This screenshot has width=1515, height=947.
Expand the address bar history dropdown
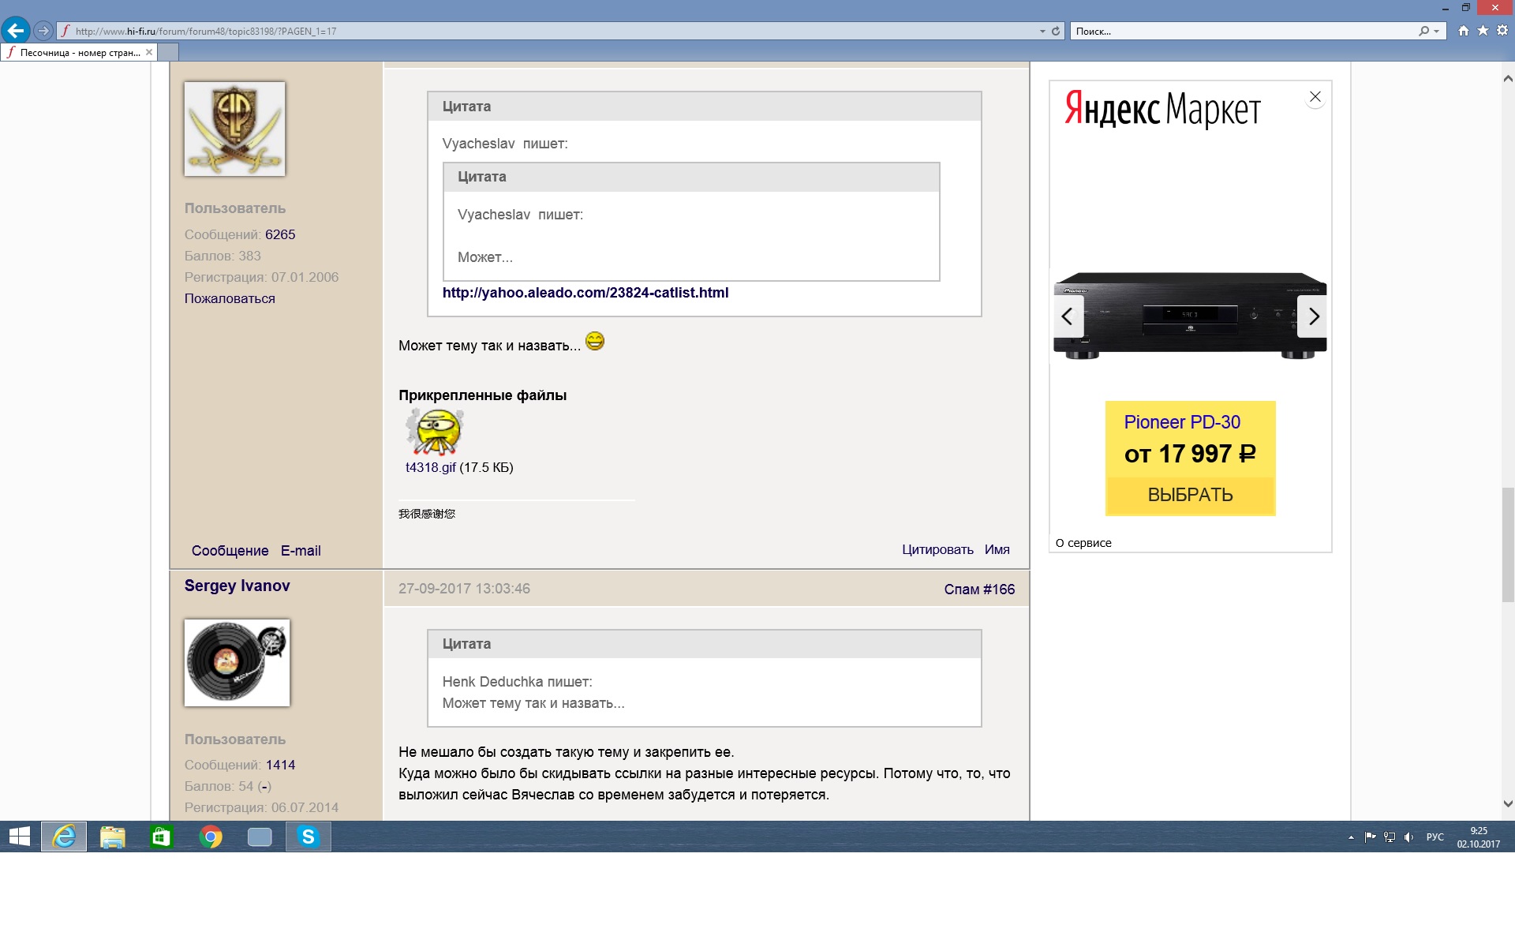[1042, 32]
